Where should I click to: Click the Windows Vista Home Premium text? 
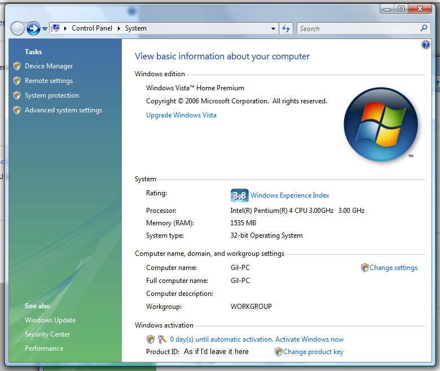click(195, 88)
